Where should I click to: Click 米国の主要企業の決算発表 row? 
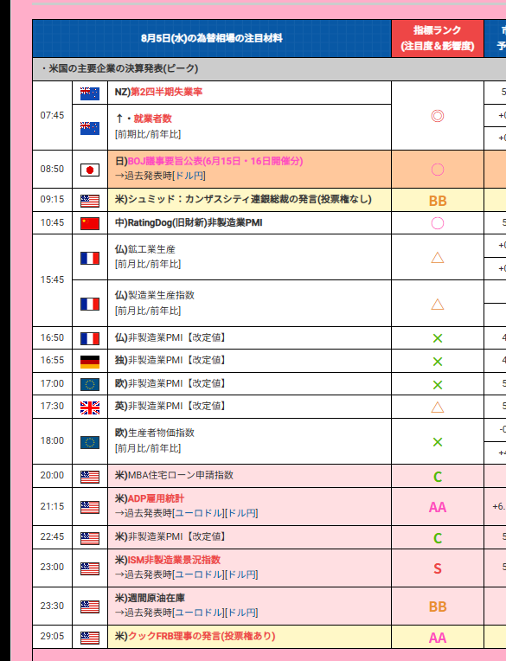[269, 68]
